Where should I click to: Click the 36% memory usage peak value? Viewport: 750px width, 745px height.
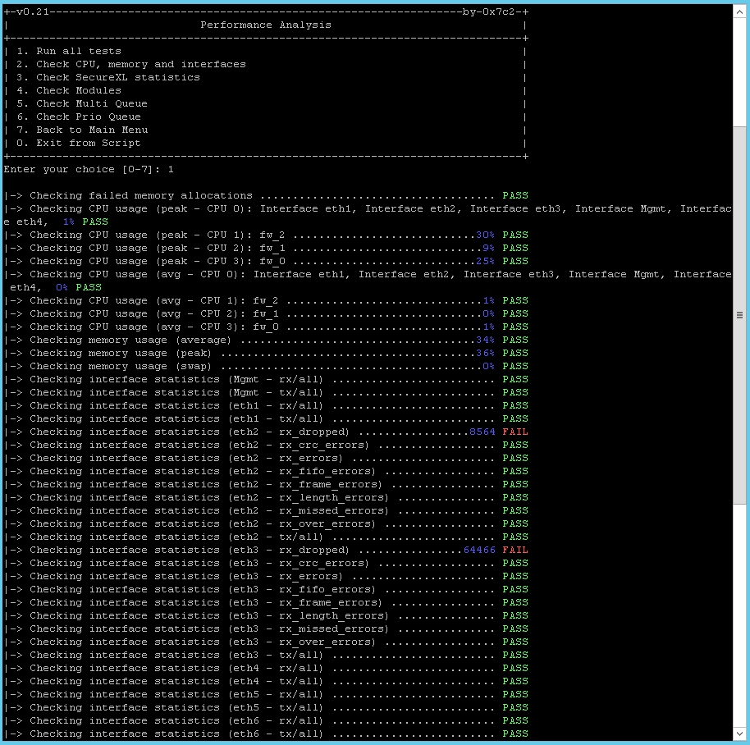[486, 353]
